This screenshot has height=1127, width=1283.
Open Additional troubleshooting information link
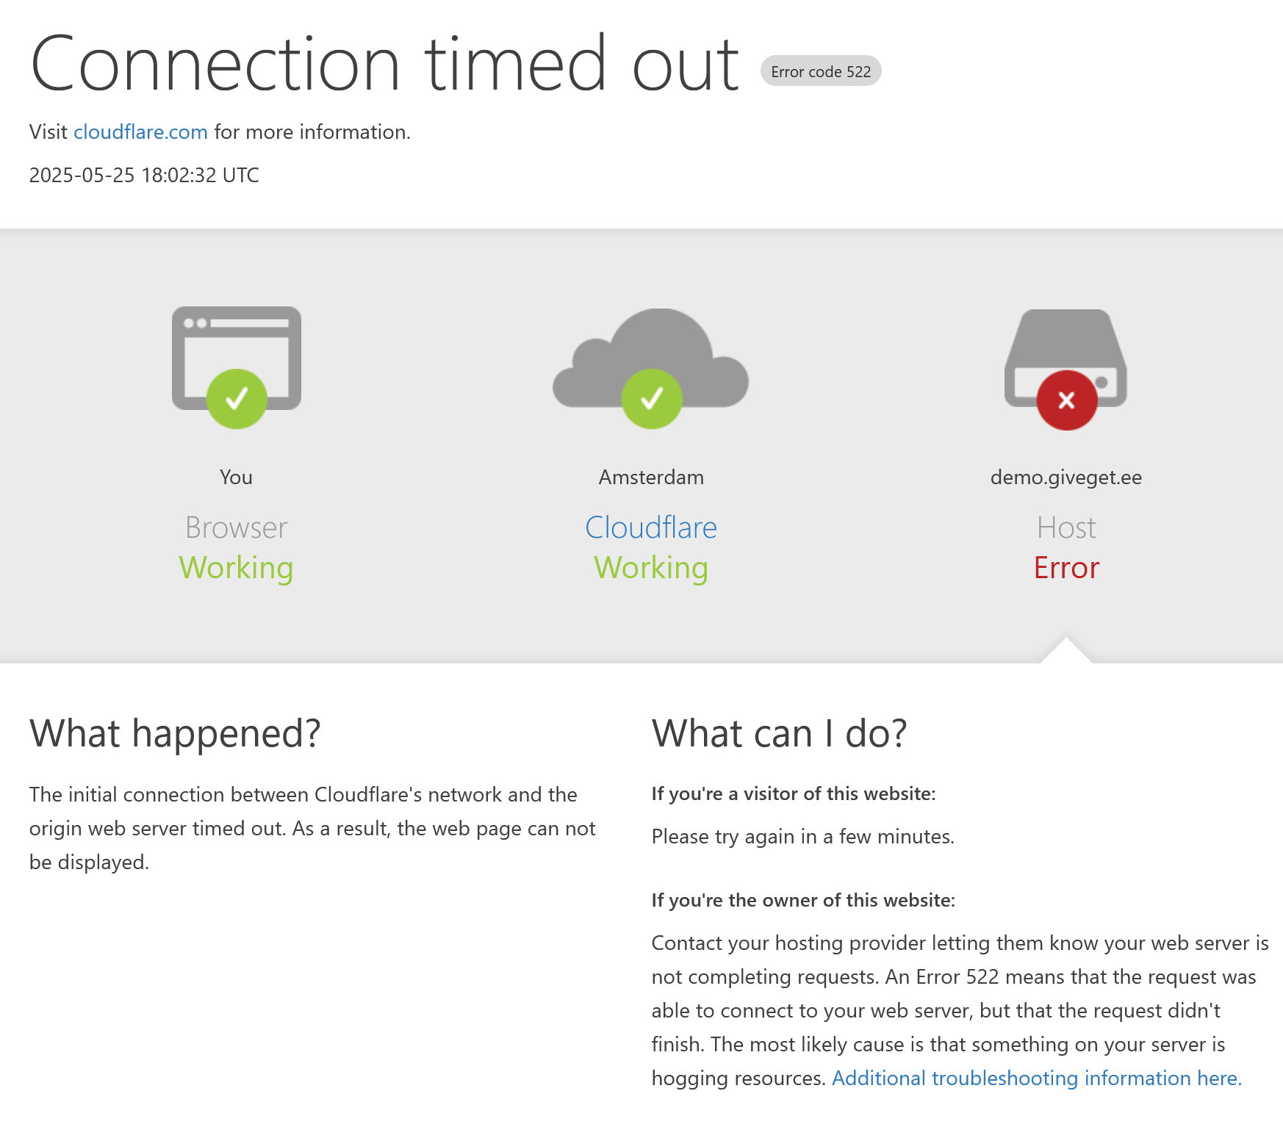click(x=1036, y=1078)
